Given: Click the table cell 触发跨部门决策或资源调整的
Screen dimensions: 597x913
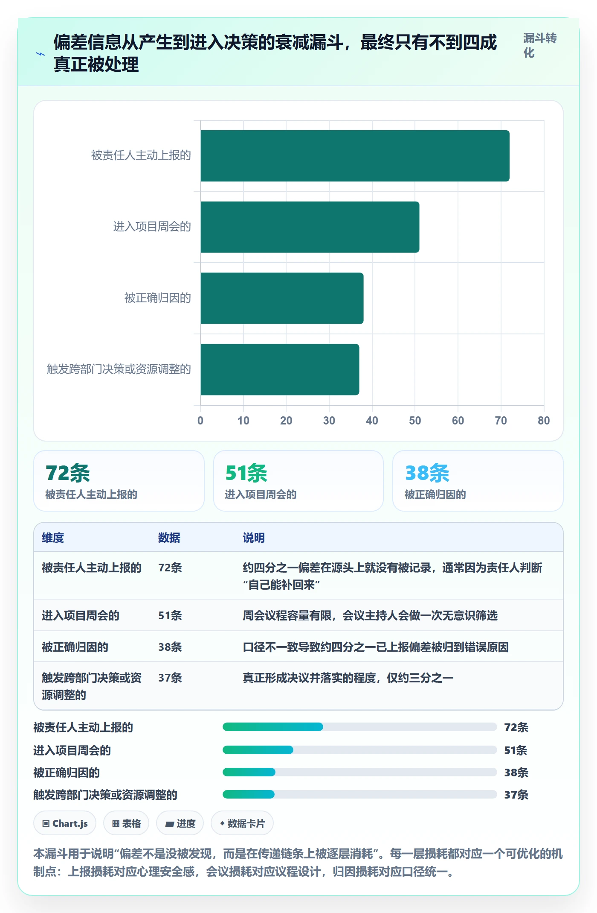Looking at the screenshot, I should tap(92, 686).
